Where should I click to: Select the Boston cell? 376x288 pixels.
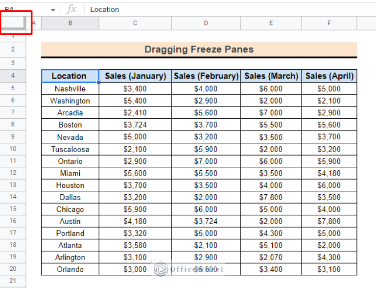(x=70, y=125)
